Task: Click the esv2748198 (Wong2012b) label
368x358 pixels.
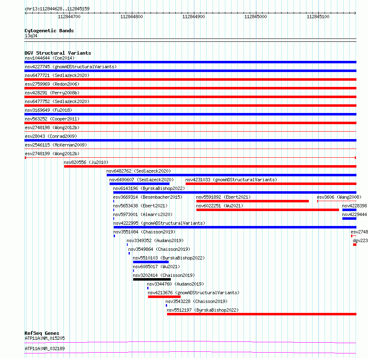Action: [52, 127]
